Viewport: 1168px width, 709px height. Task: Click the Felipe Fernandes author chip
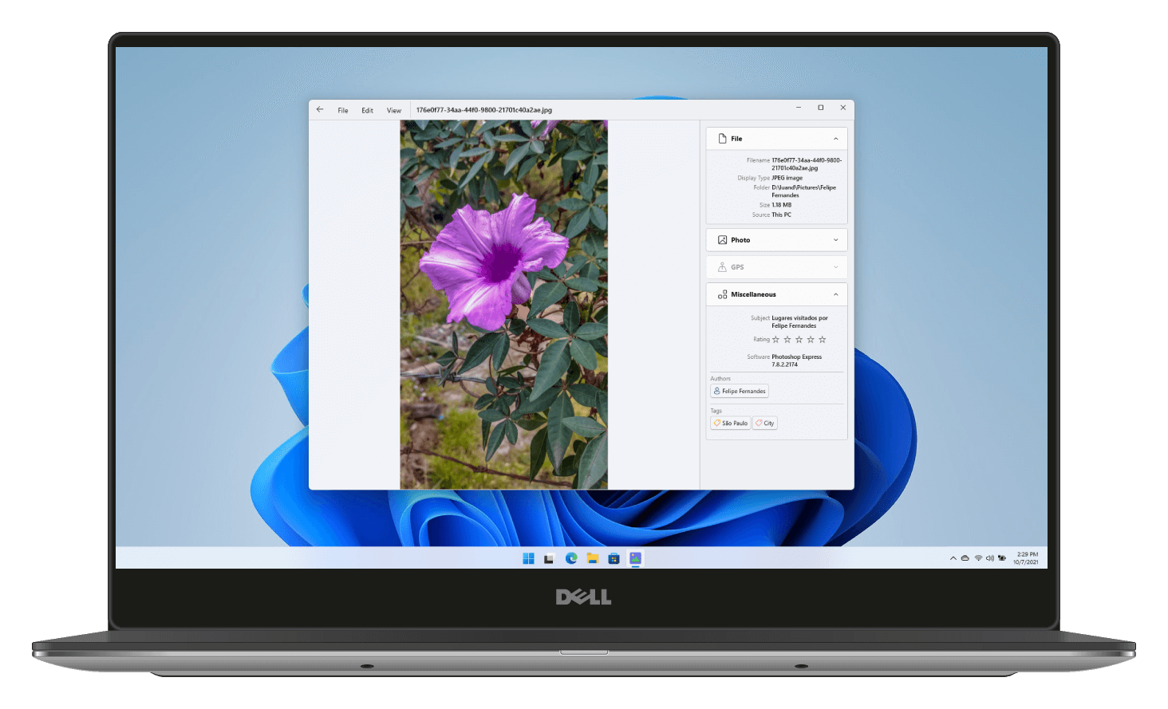[x=739, y=391]
